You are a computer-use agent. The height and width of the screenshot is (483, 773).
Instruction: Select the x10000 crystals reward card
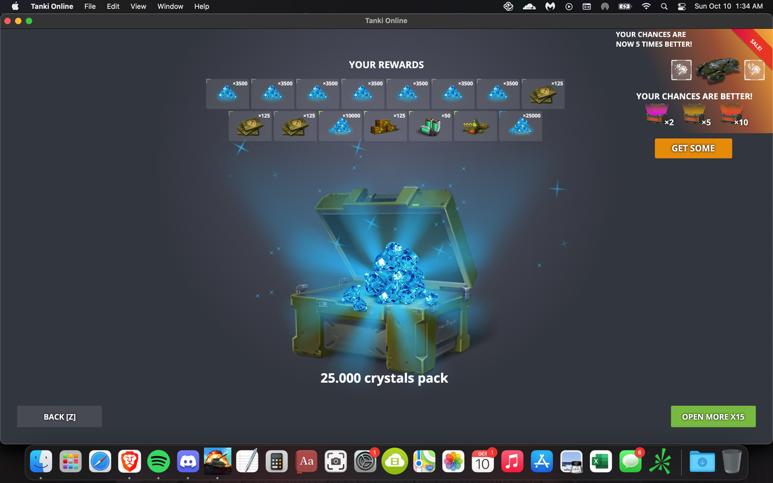coord(341,126)
